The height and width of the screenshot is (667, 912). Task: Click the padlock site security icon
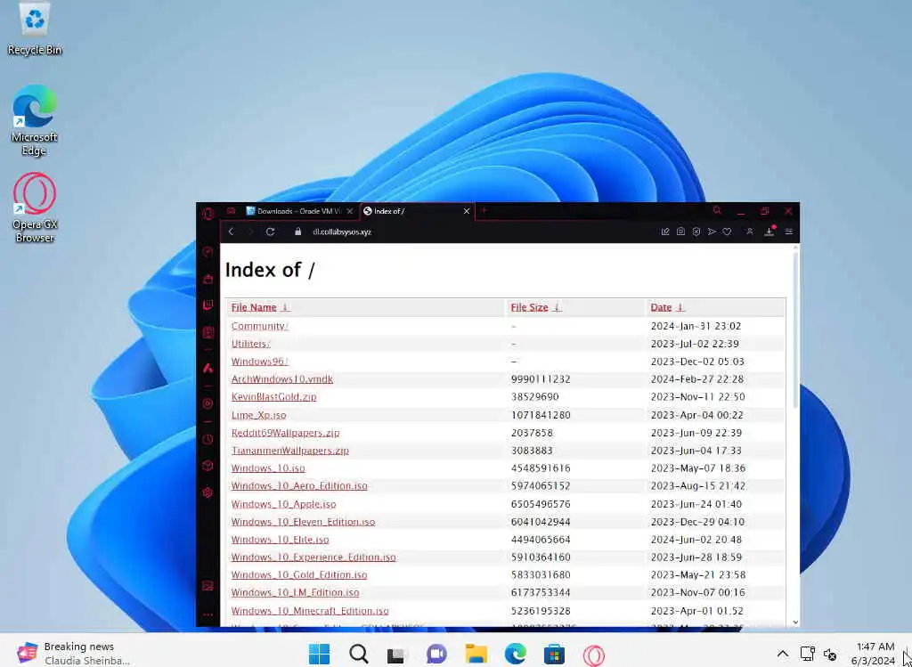pyautogui.click(x=297, y=232)
